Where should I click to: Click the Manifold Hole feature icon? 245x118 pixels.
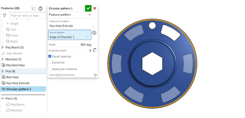click(x=3, y=65)
